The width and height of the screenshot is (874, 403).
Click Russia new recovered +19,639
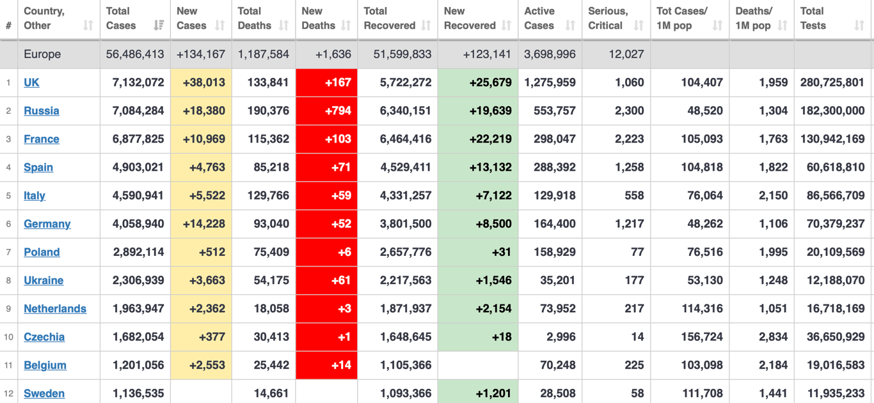pyautogui.click(x=478, y=111)
